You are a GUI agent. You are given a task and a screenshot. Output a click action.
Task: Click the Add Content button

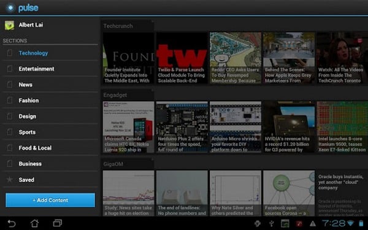click(x=50, y=200)
